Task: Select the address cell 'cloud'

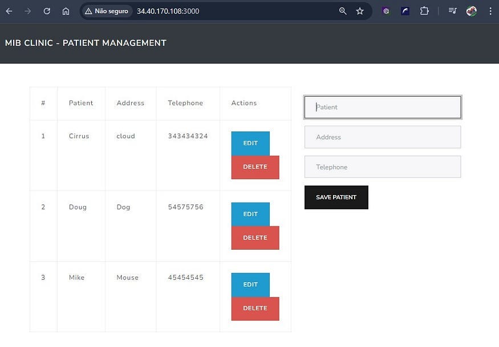Action: click(x=125, y=136)
